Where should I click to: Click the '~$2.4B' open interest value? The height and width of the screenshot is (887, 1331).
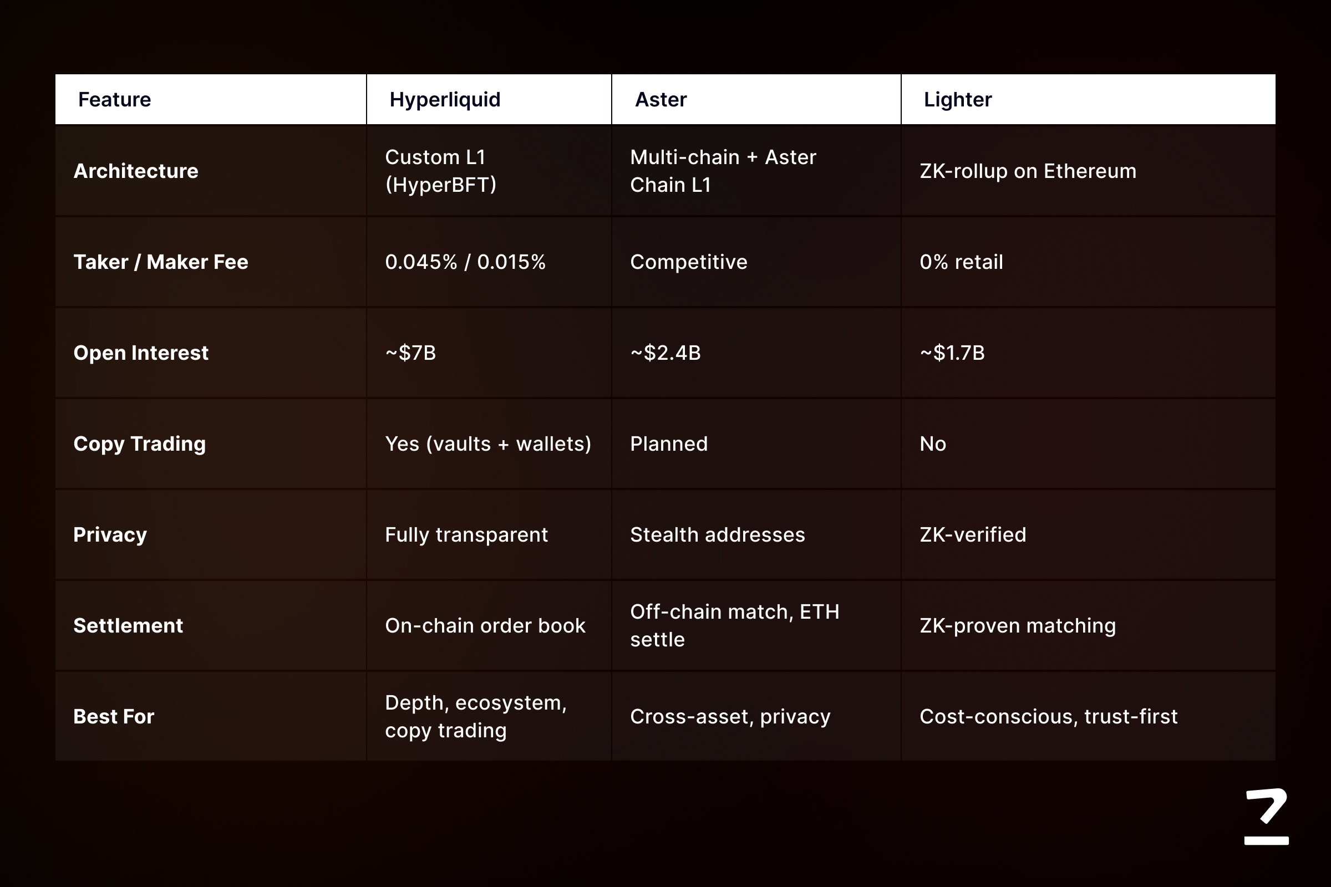coord(665,353)
